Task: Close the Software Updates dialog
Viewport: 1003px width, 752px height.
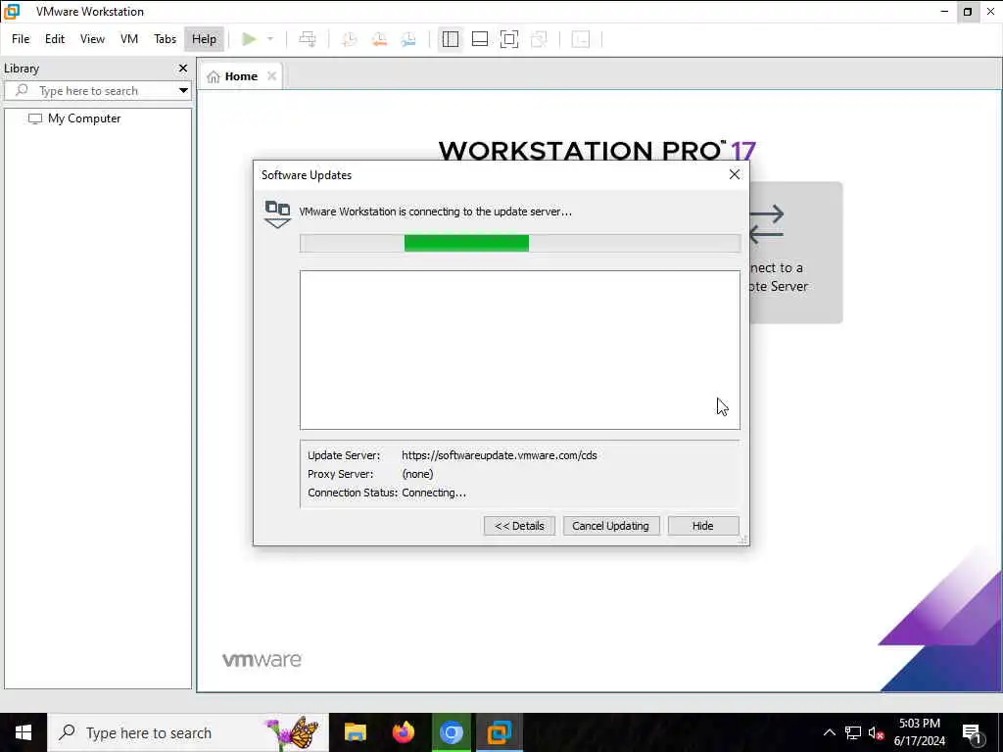Action: 735,174
